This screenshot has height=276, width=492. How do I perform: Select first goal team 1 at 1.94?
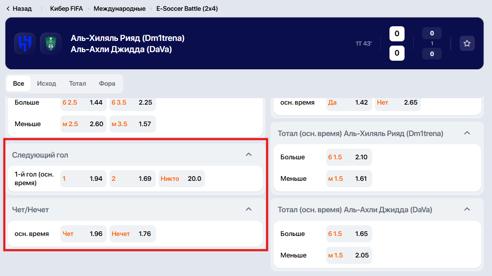click(83, 179)
